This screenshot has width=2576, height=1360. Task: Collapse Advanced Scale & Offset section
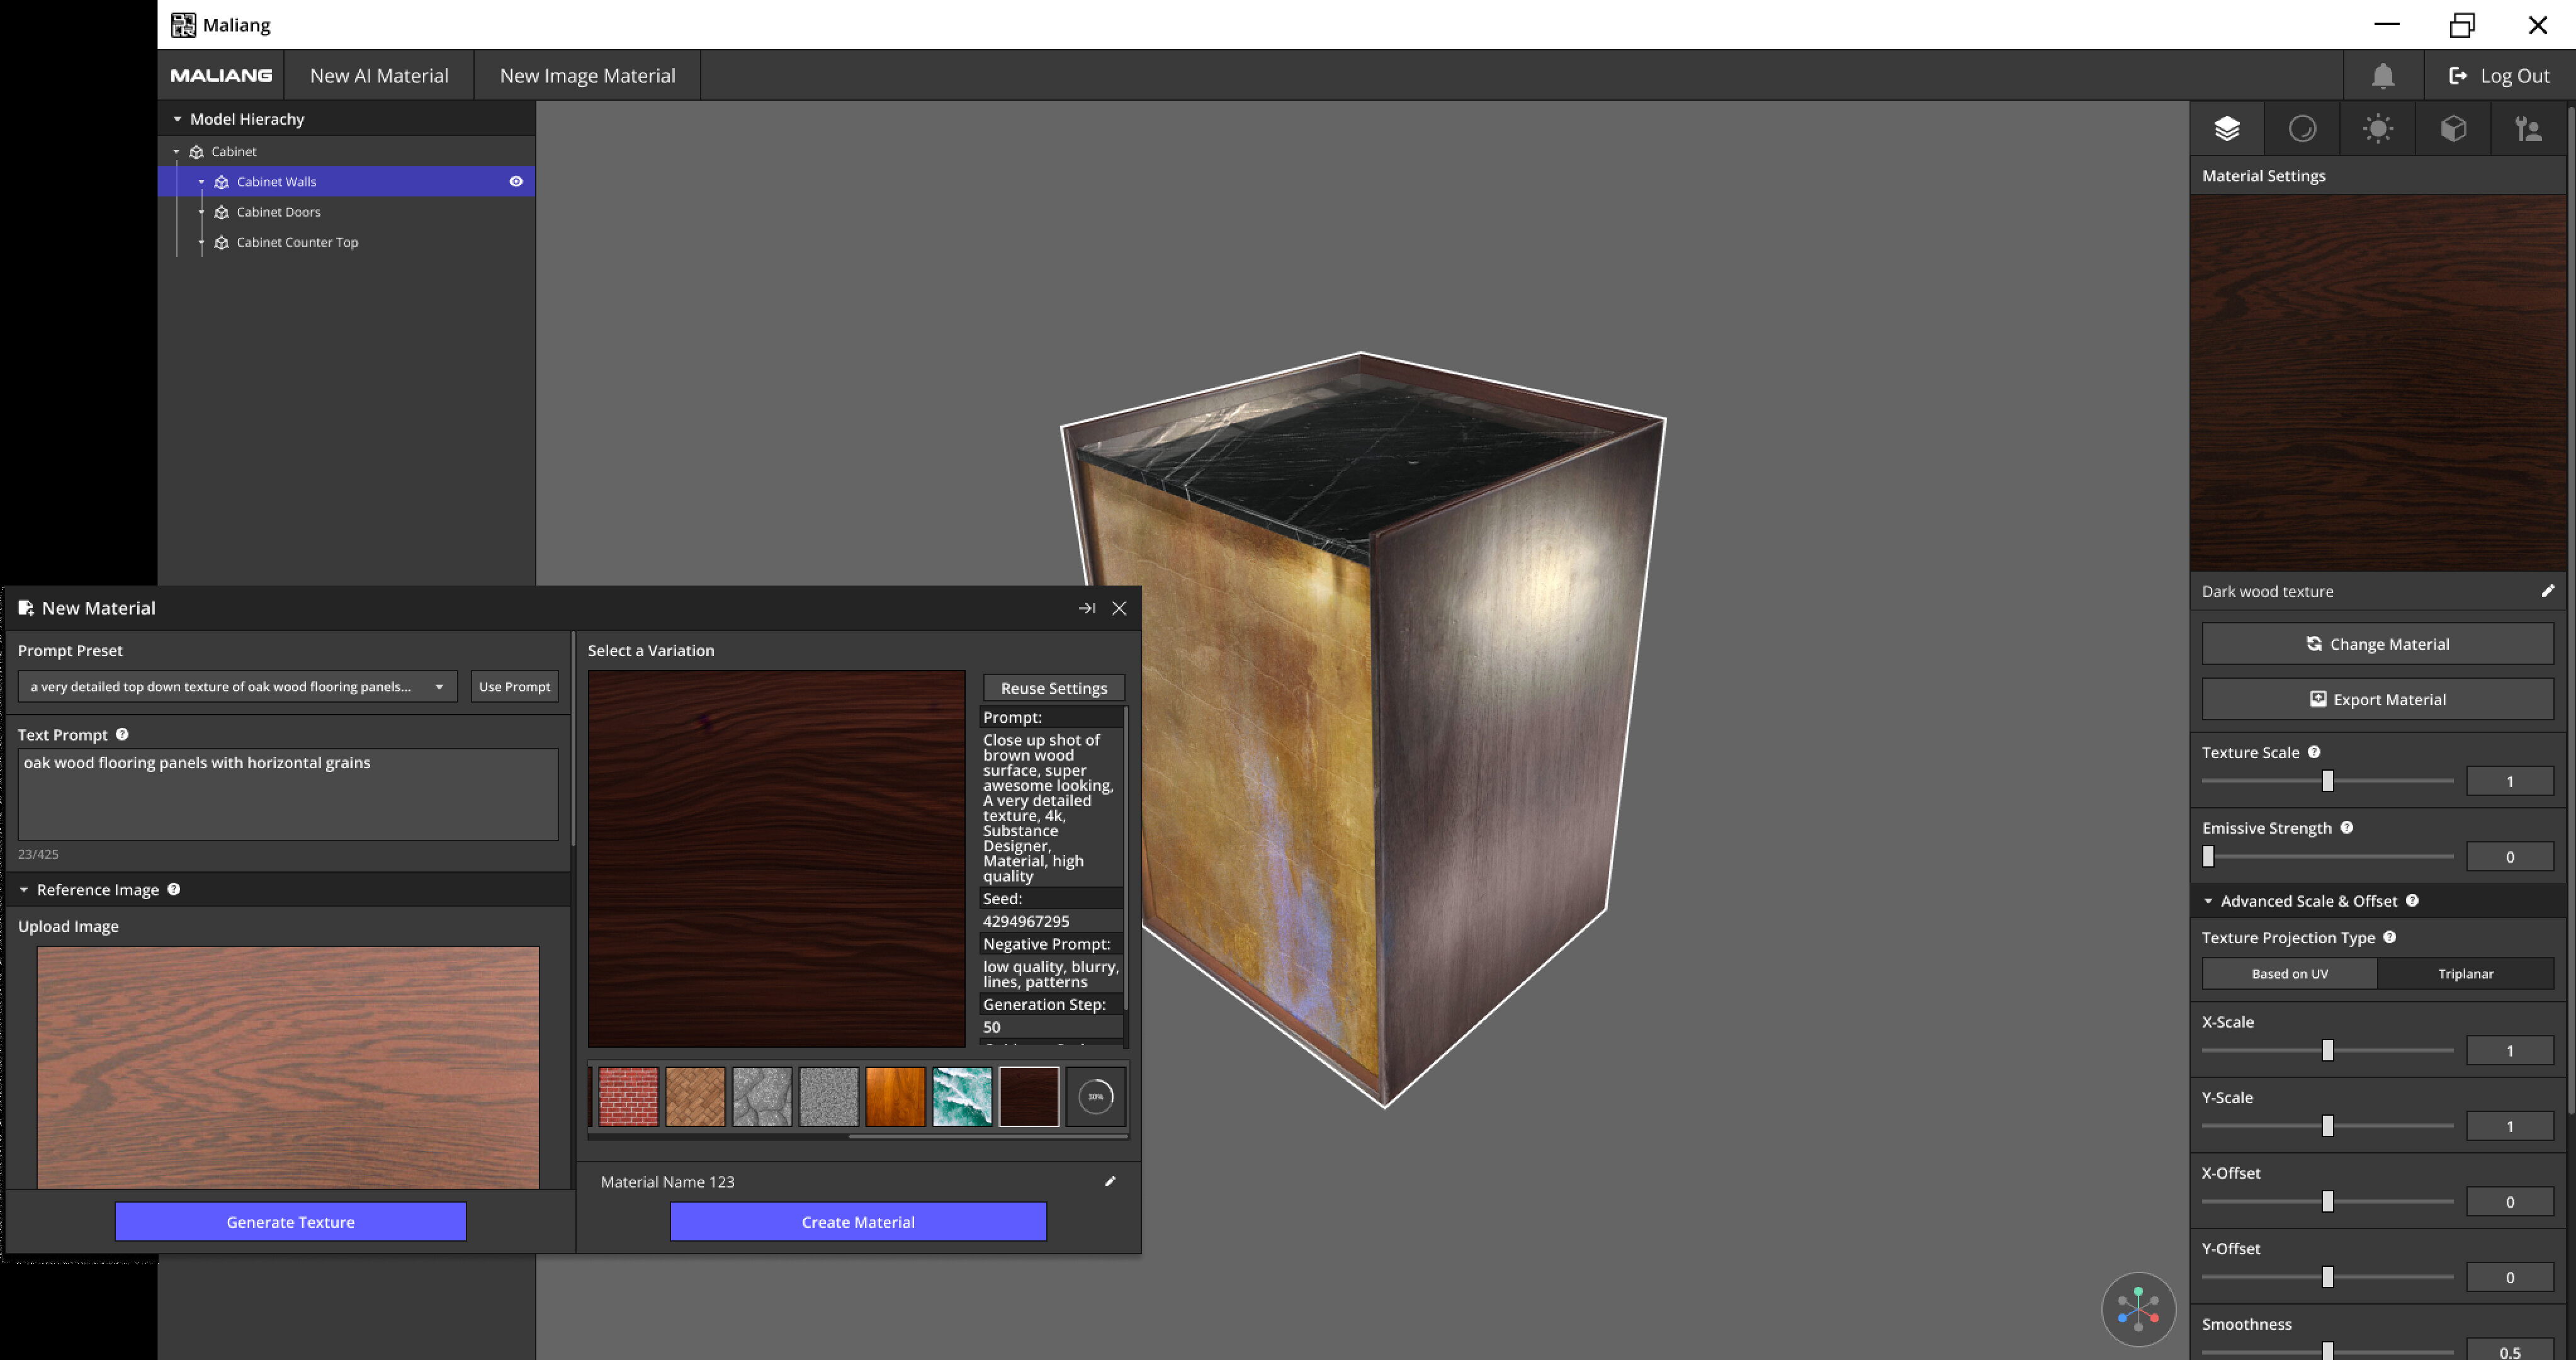pos(2208,901)
